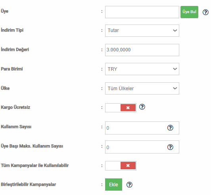Open help icon next to Ekle button

point(129,185)
